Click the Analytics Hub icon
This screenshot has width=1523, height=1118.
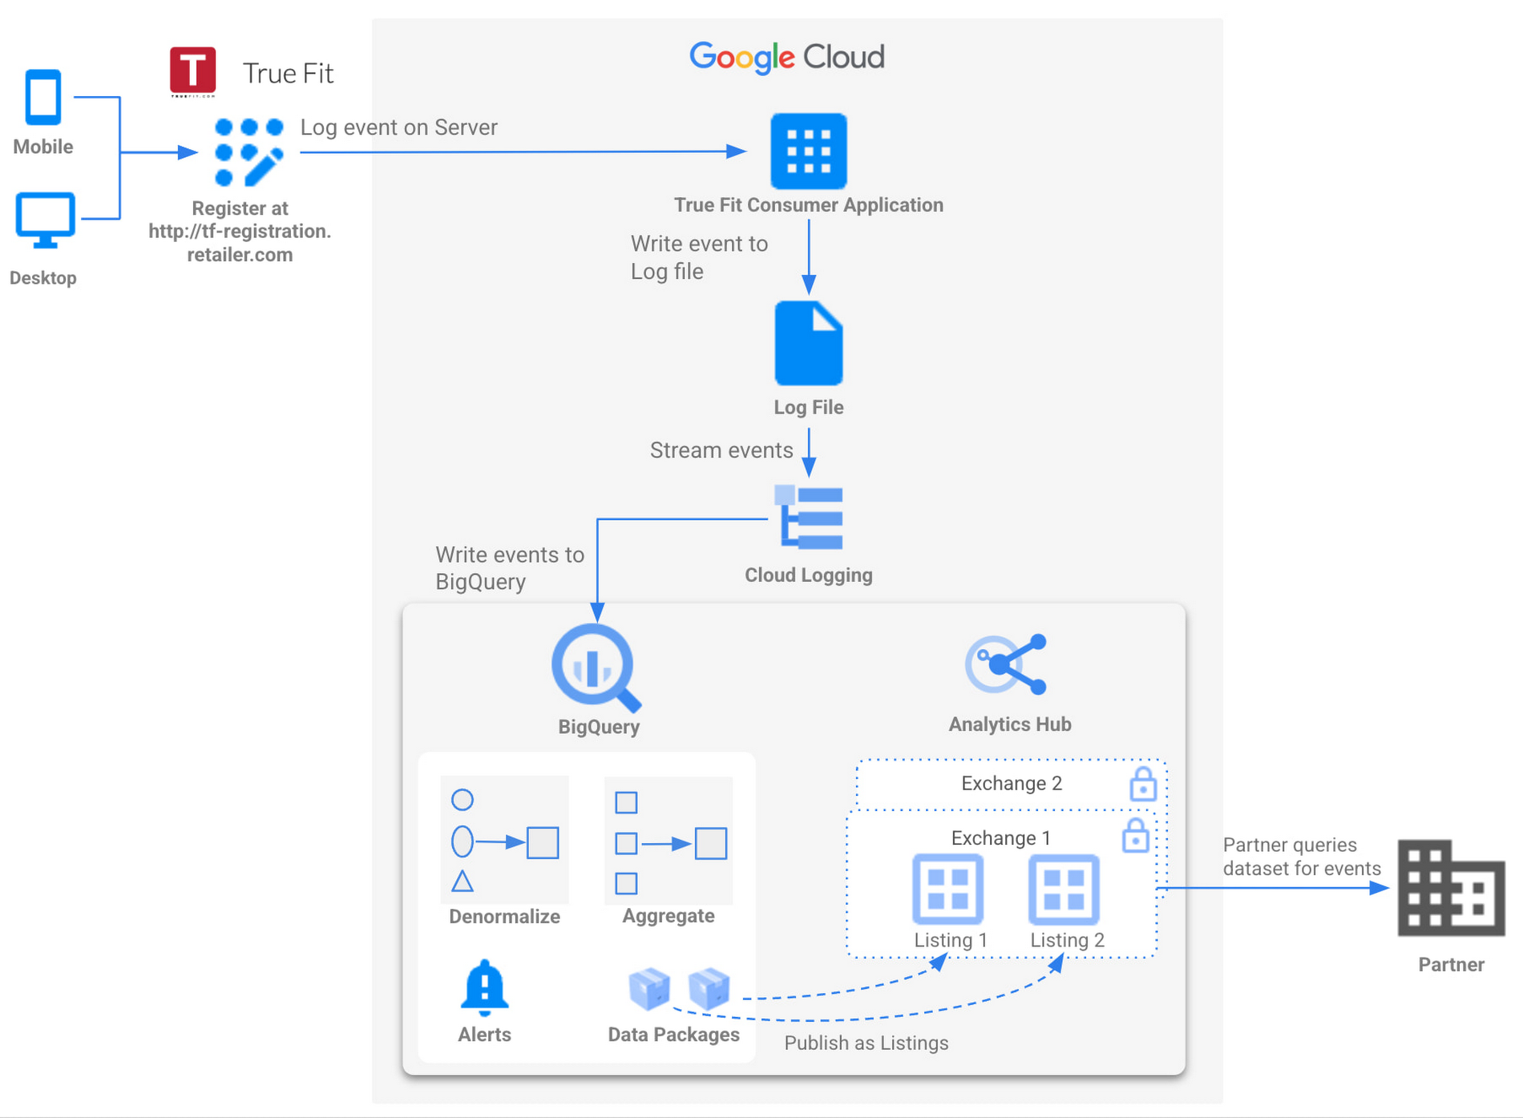click(1007, 664)
